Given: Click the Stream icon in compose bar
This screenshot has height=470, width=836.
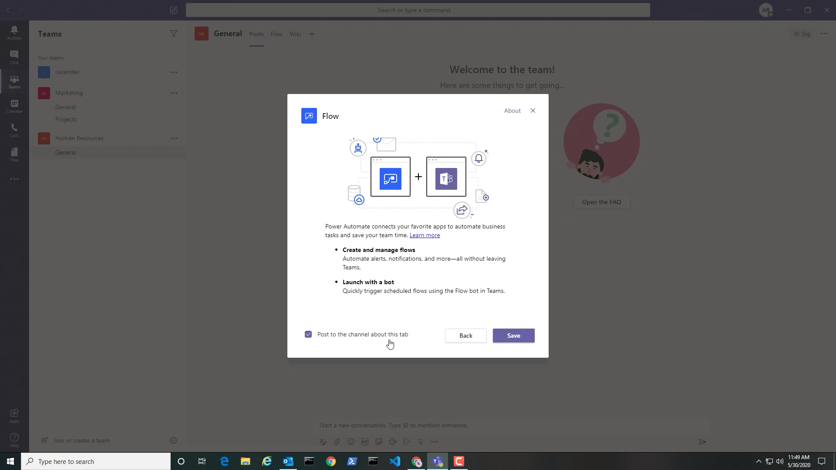Looking at the screenshot, I should [407, 442].
